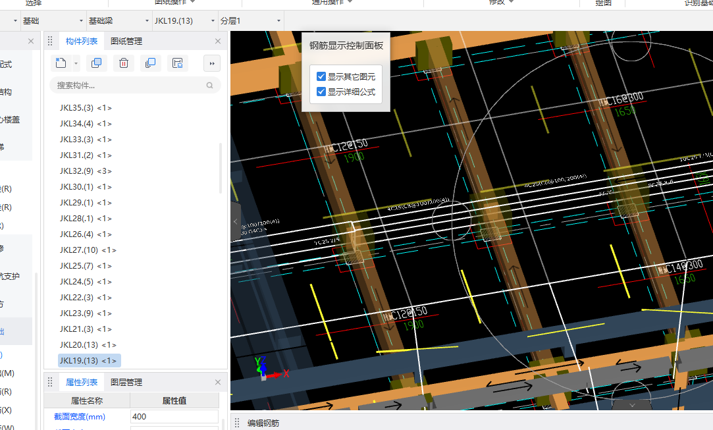Image resolution: width=713 pixels, height=430 pixels.
Task: Close the 属性列表 panel
Action: pyautogui.click(x=218, y=382)
